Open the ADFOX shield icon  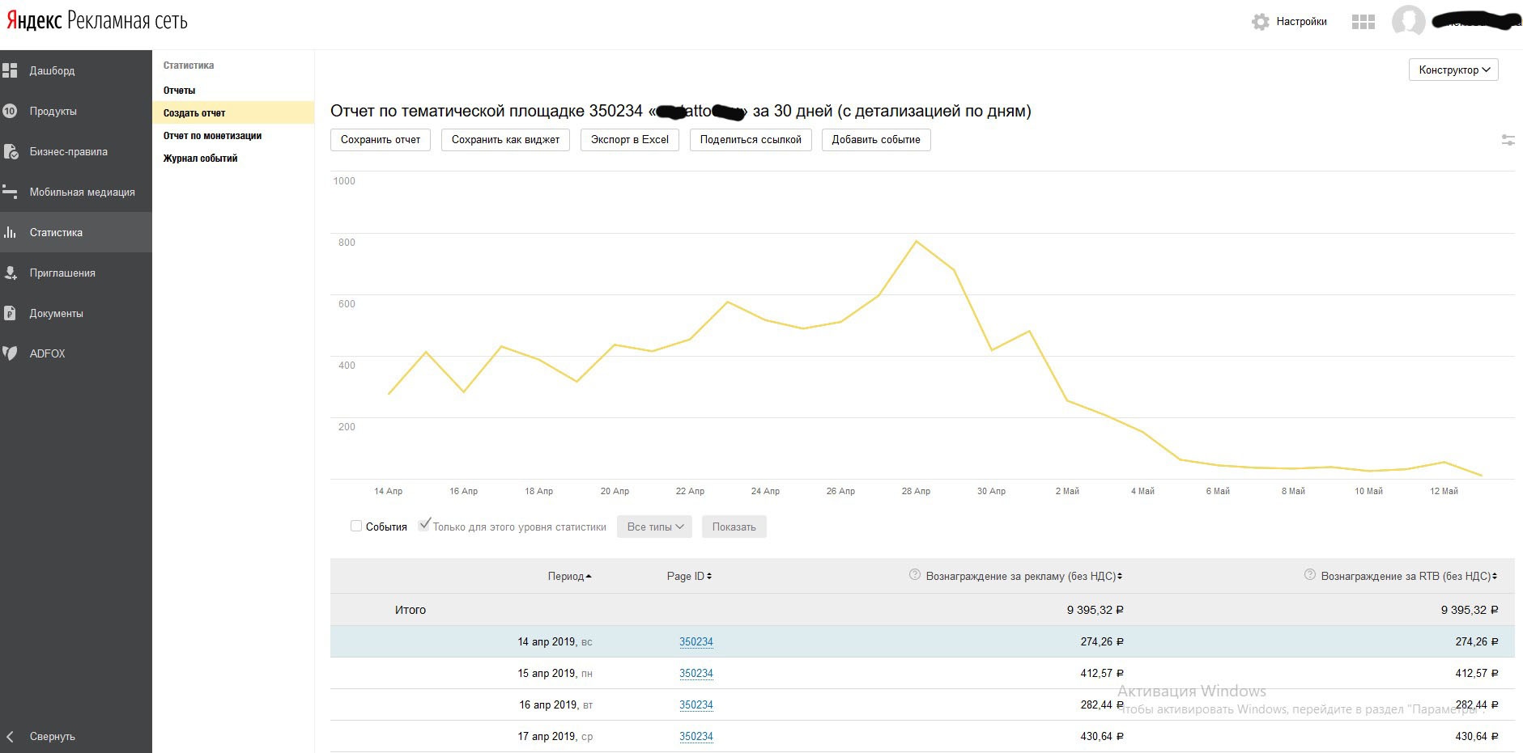(10, 353)
